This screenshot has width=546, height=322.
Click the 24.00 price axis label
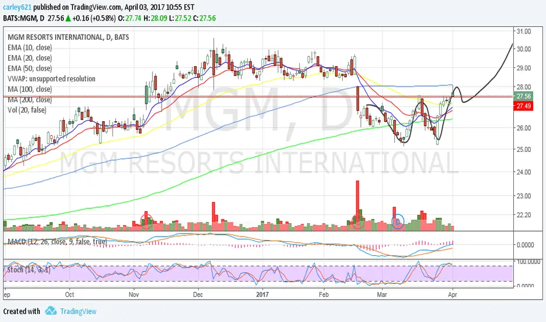click(x=524, y=172)
